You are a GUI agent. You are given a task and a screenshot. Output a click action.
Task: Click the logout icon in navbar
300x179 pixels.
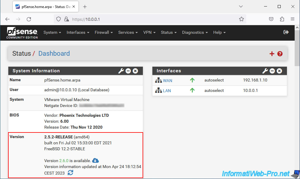[x=286, y=32]
